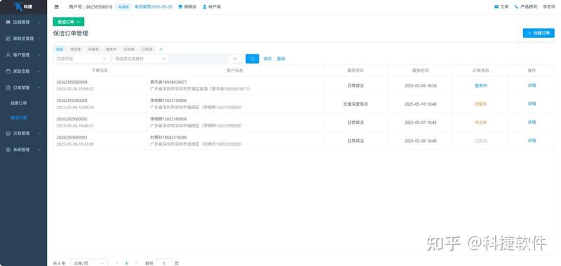Open the filter value dropdown arrow
The height and width of the screenshot is (266, 561).
coord(235,59)
